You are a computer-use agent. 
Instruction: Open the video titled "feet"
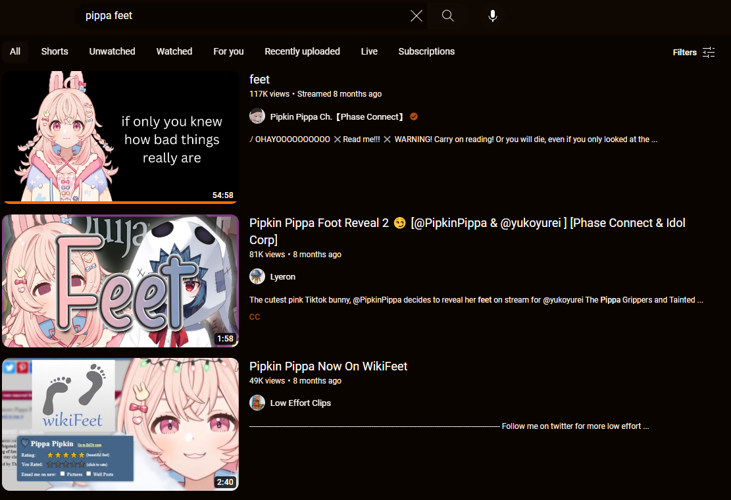point(259,80)
